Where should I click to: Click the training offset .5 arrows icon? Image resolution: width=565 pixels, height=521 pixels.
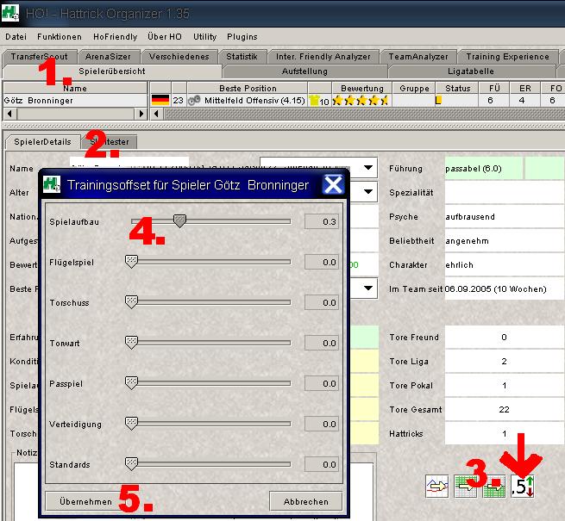coord(523,486)
